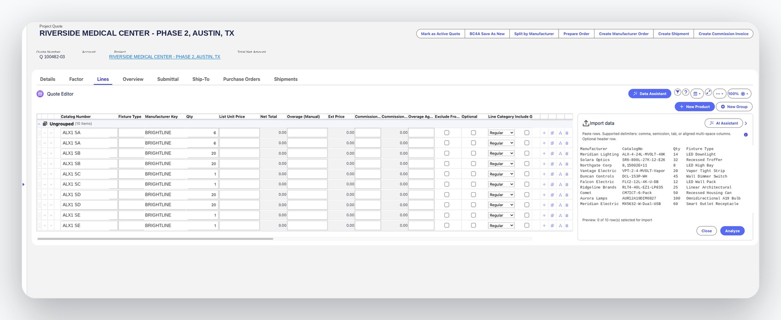Viewport: 781px width, 320px height.
Task: Check Include G box on first ALX1 SD row
Action: click(x=527, y=194)
